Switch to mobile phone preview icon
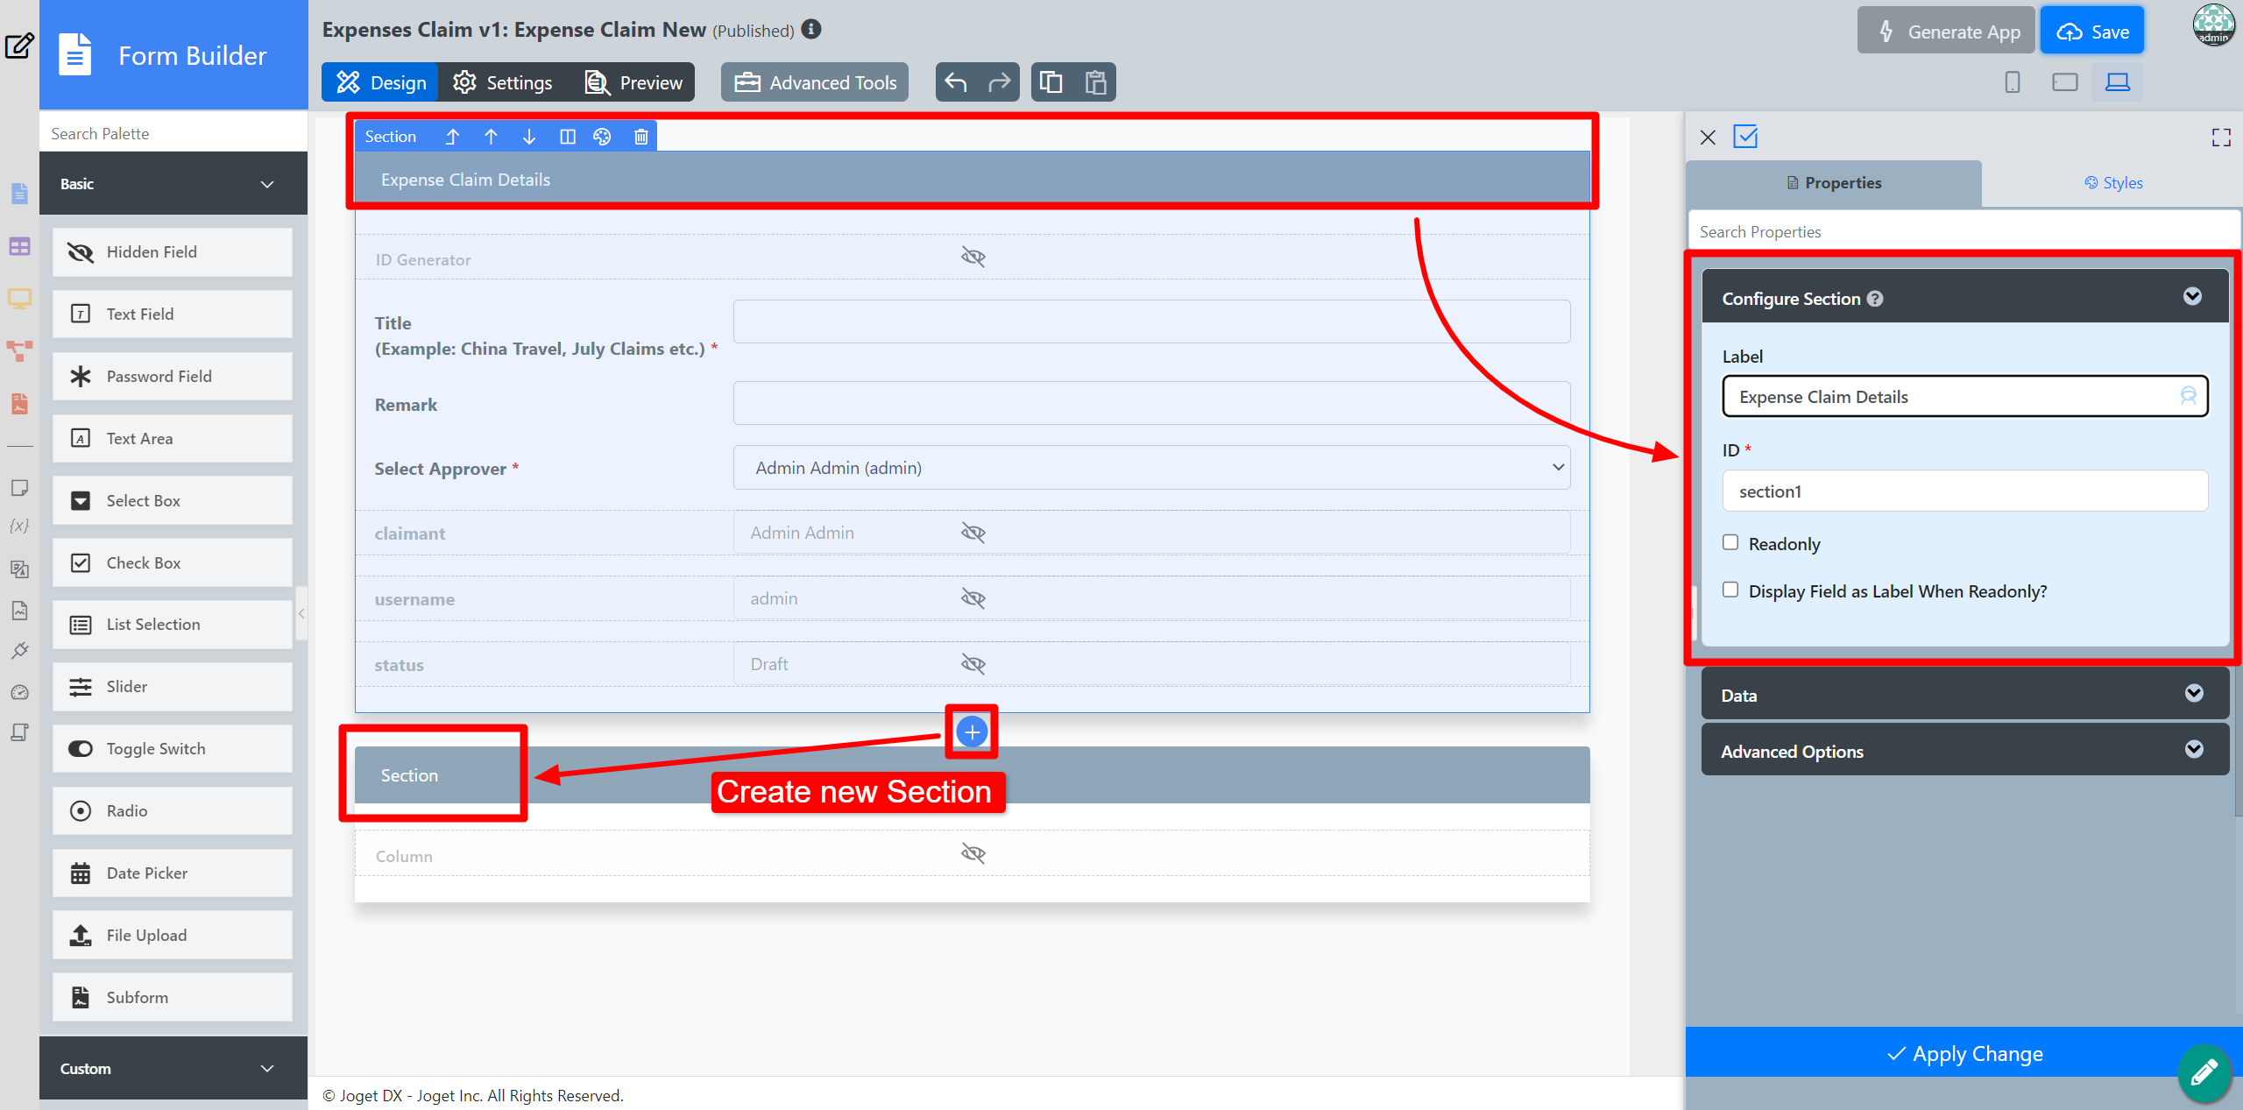 pos(2012,82)
